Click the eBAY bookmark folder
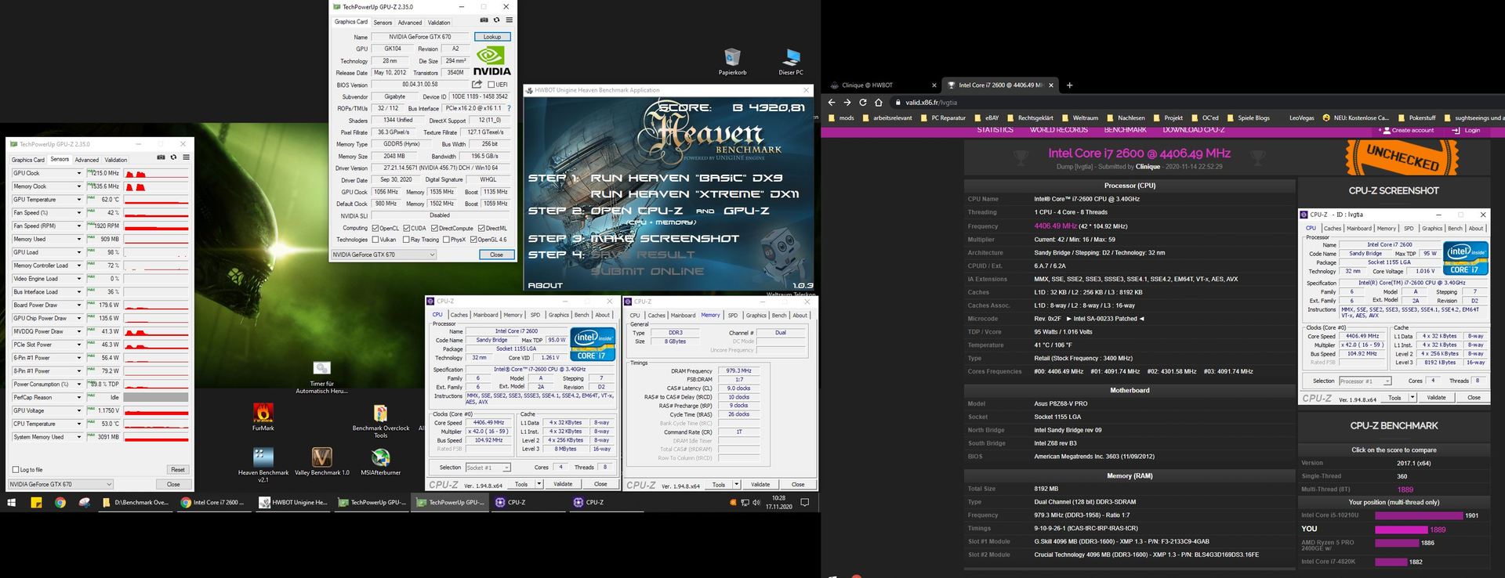 [986, 118]
